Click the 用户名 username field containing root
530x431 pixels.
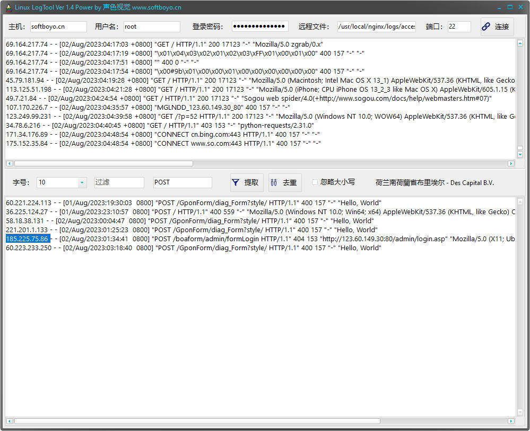[x=152, y=27]
